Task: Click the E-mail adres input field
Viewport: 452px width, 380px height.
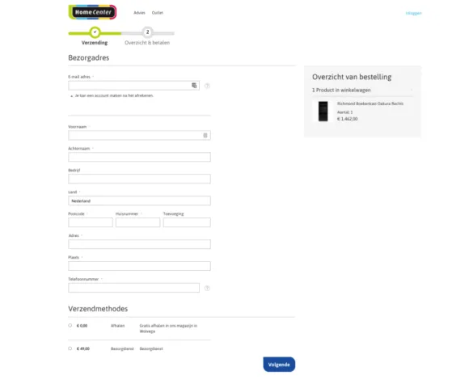Action: tap(133, 86)
